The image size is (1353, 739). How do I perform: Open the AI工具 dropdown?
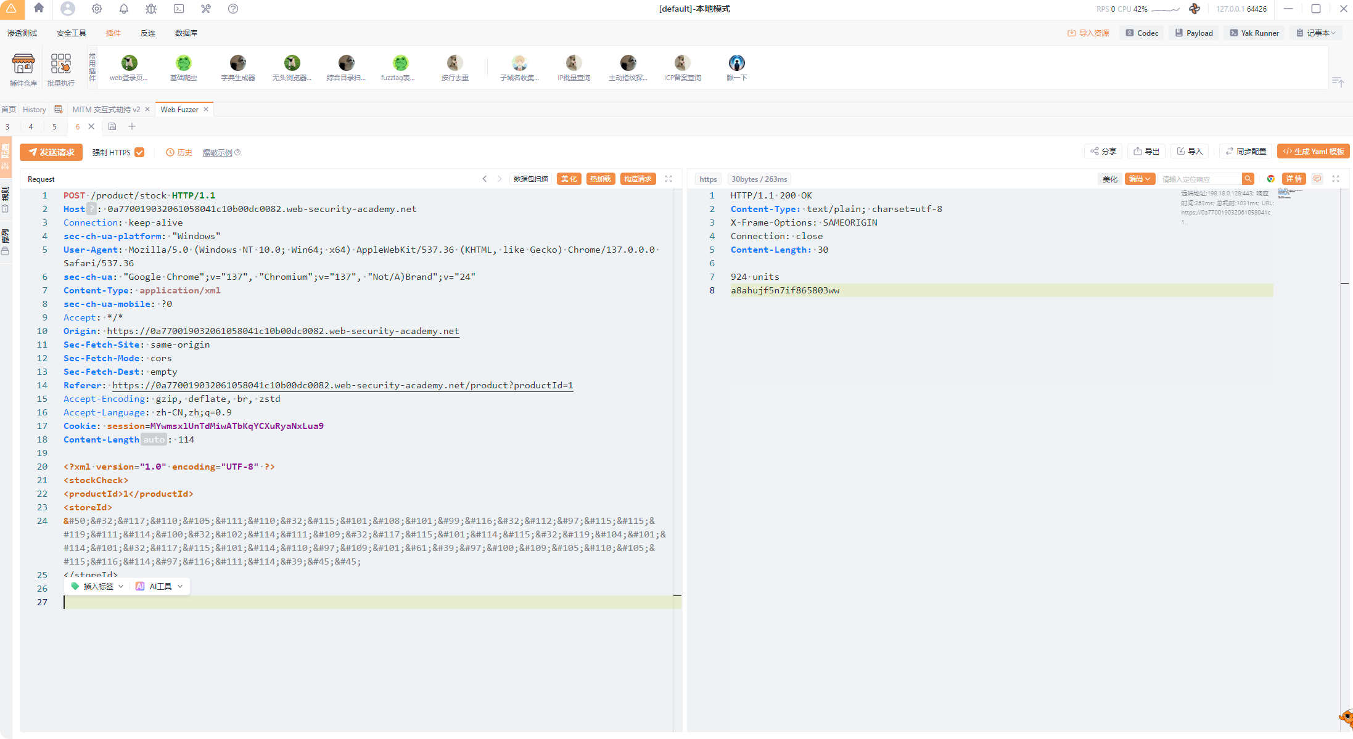160,586
